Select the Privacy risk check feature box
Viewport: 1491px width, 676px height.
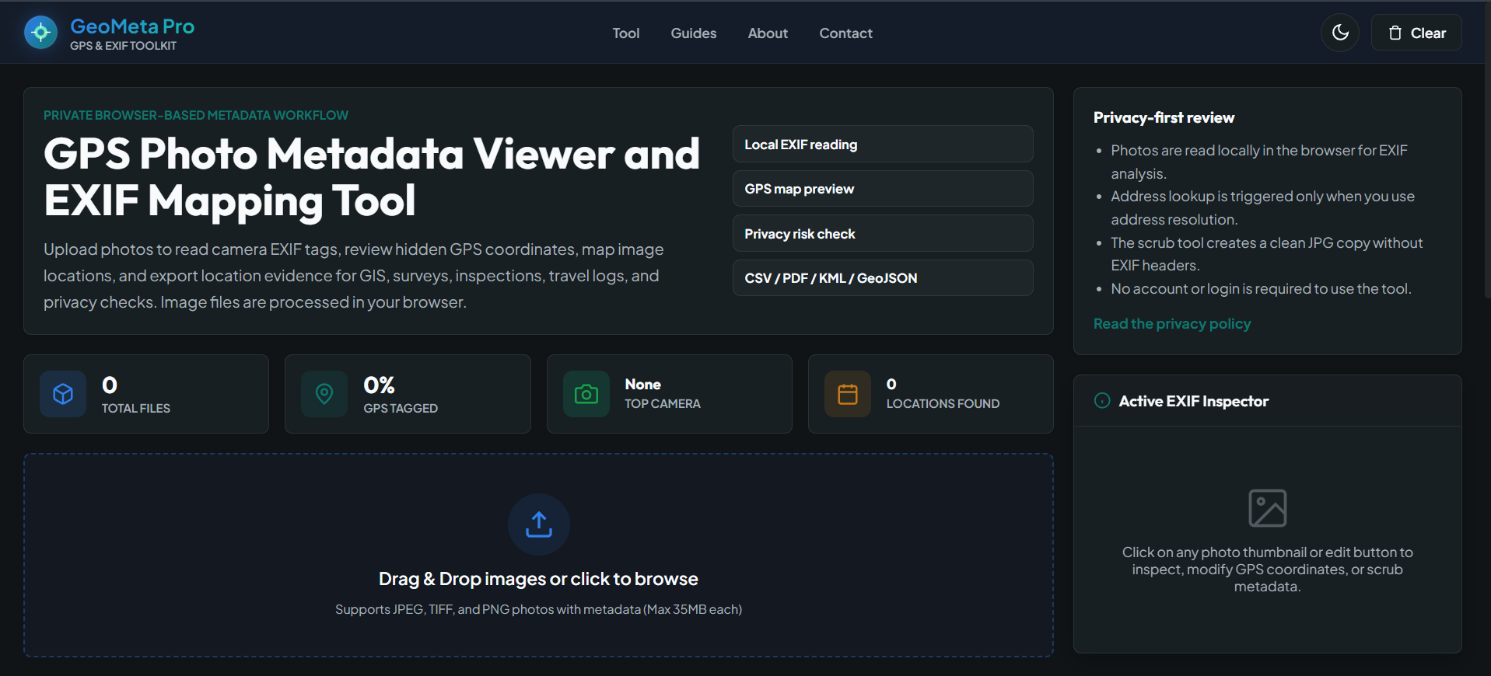coord(883,234)
